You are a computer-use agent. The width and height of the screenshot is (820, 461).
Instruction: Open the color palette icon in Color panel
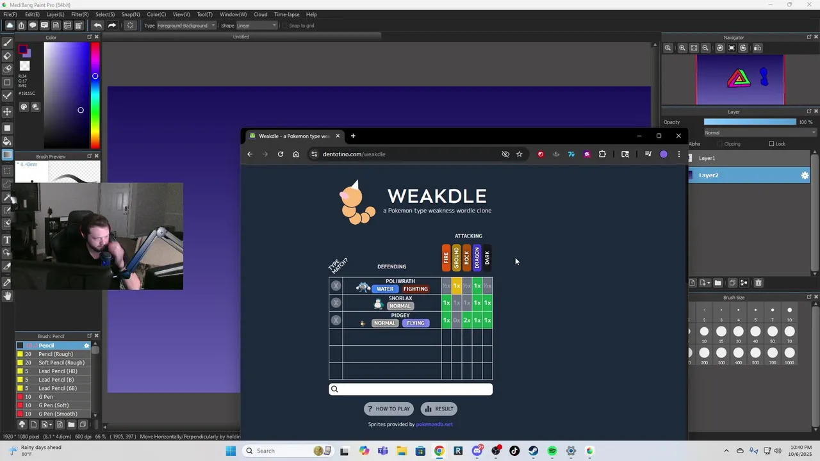point(24,107)
